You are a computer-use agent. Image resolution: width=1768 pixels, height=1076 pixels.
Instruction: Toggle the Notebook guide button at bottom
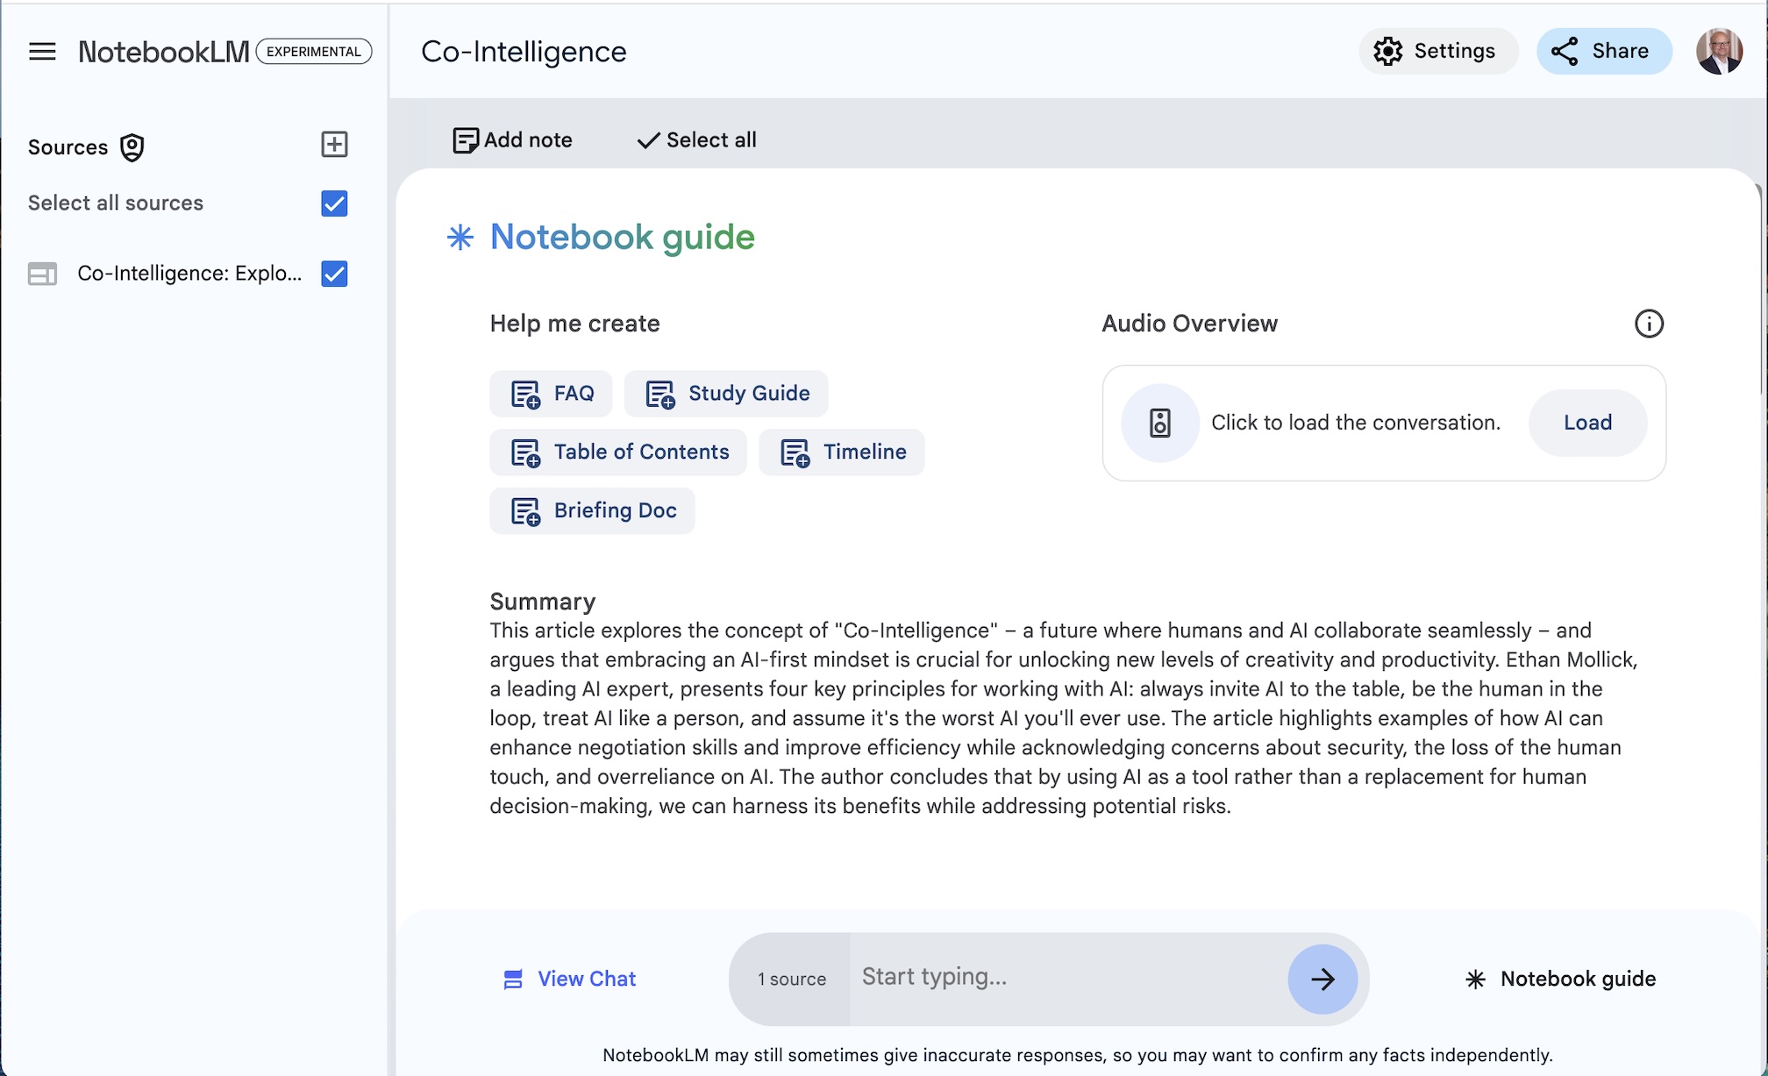[x=1560, y=979]
